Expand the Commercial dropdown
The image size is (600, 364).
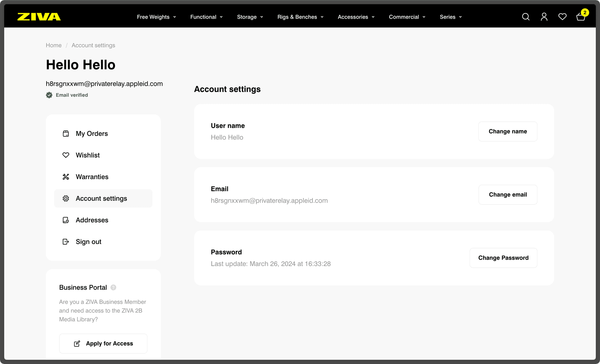coord(407,17)
